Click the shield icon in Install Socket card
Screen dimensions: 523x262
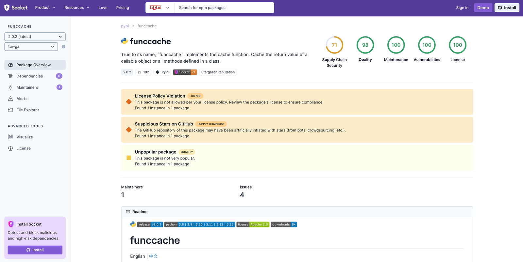[11, 224]
